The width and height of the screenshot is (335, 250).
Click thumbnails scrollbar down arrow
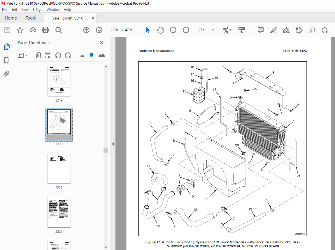(106, 247)
